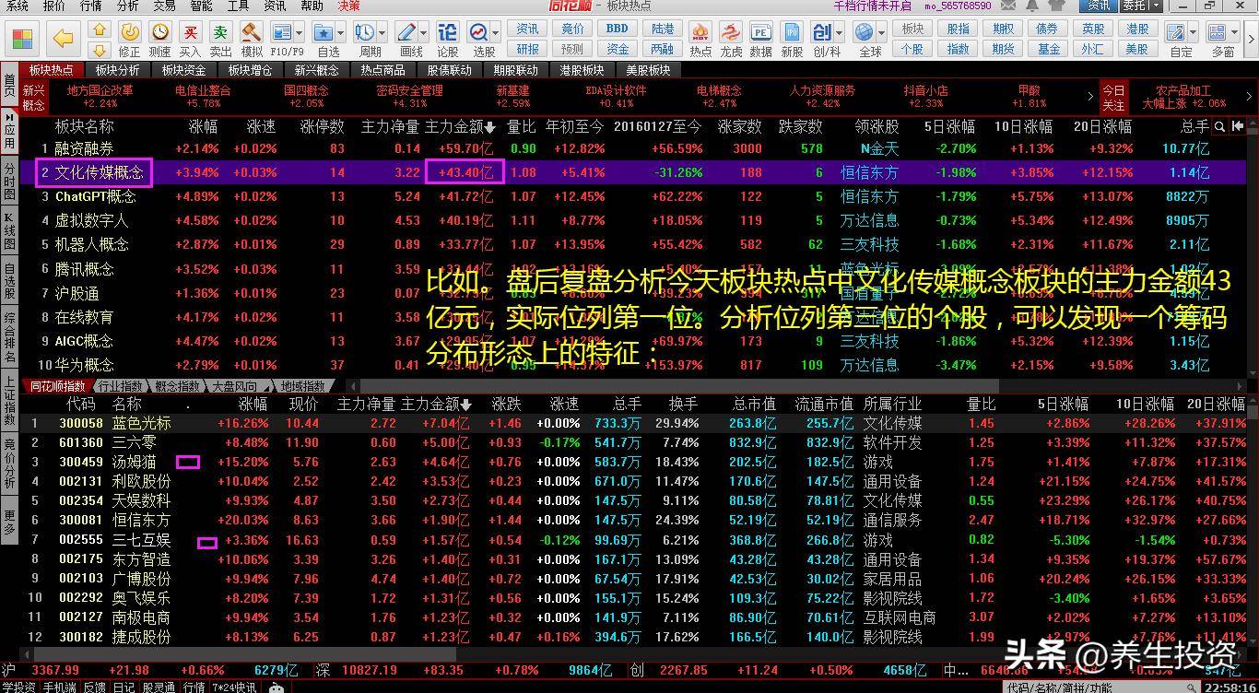
Task: Open the 分析 menu
Action: (128, 6)
